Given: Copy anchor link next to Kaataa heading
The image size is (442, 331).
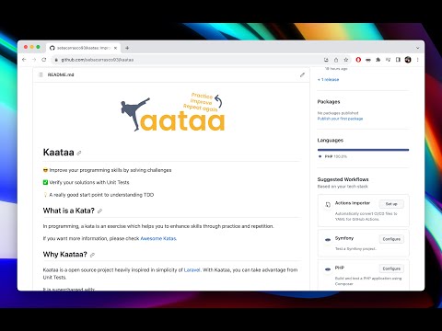Looking at the screenshot, I should click(79, 153).
